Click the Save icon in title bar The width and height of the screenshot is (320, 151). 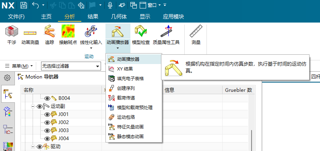pos(24,5)
